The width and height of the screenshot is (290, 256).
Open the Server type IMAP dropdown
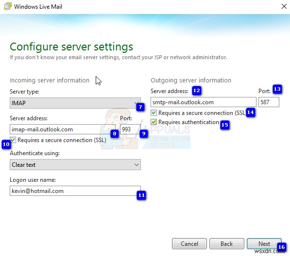[x=75, y=103]
